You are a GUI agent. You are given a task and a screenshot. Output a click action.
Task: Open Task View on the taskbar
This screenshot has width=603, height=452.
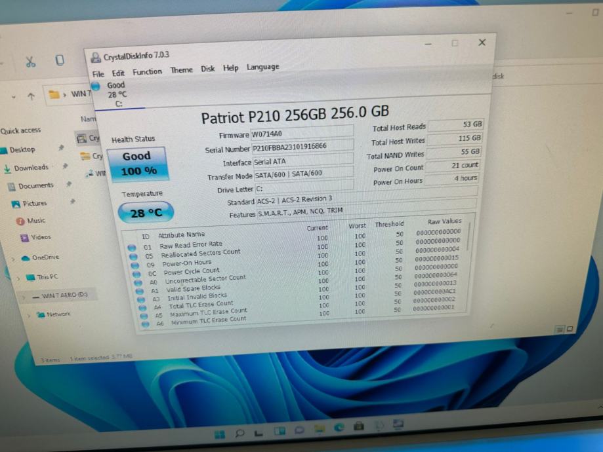(259, 433)
